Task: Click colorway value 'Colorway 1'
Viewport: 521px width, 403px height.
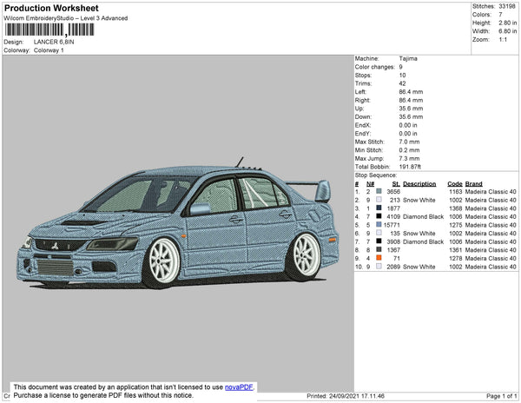Action: click(x=49, y=50)
